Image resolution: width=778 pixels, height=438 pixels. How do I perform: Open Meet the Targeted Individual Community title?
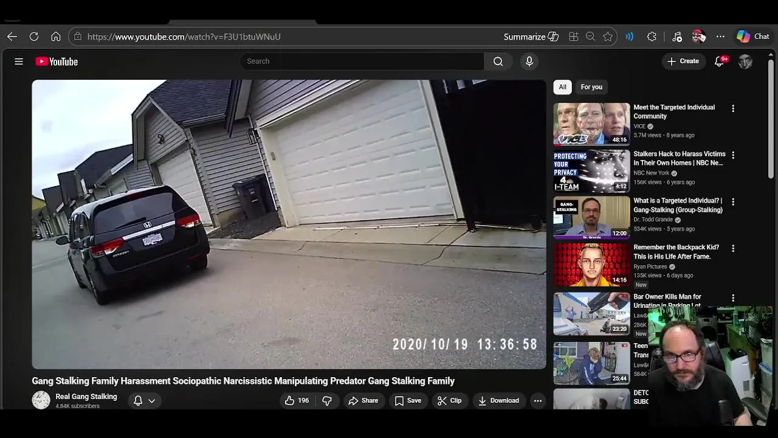click(674, 112)
